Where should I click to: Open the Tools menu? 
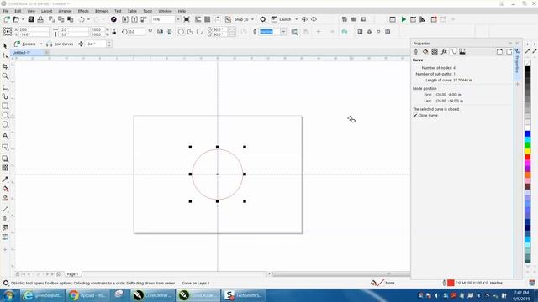[x=148, y=11]
